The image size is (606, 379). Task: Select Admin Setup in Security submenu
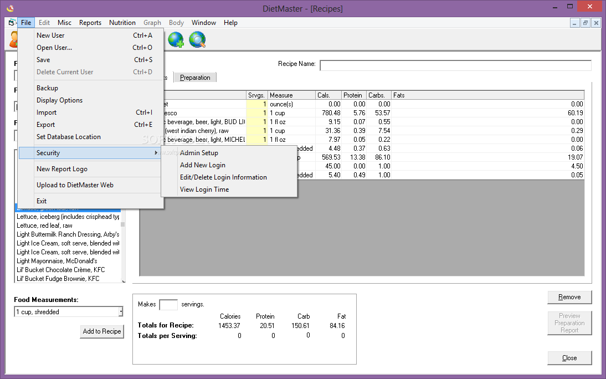pyautogui.click(x=229, y=153)
